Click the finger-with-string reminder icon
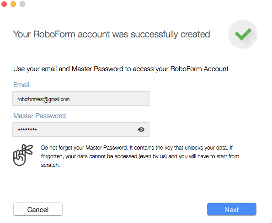Viewport: 272px width, 223px height. pos(23,155)
